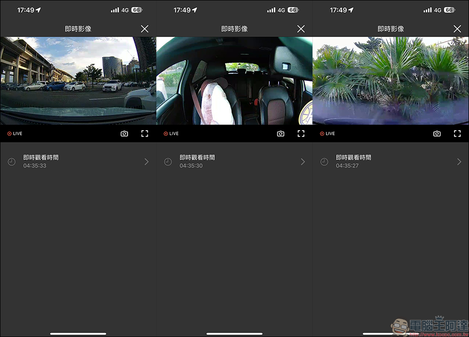Open chevron on the 04:35:30 row
Screen dimensions: 469x337
(303, 161)
